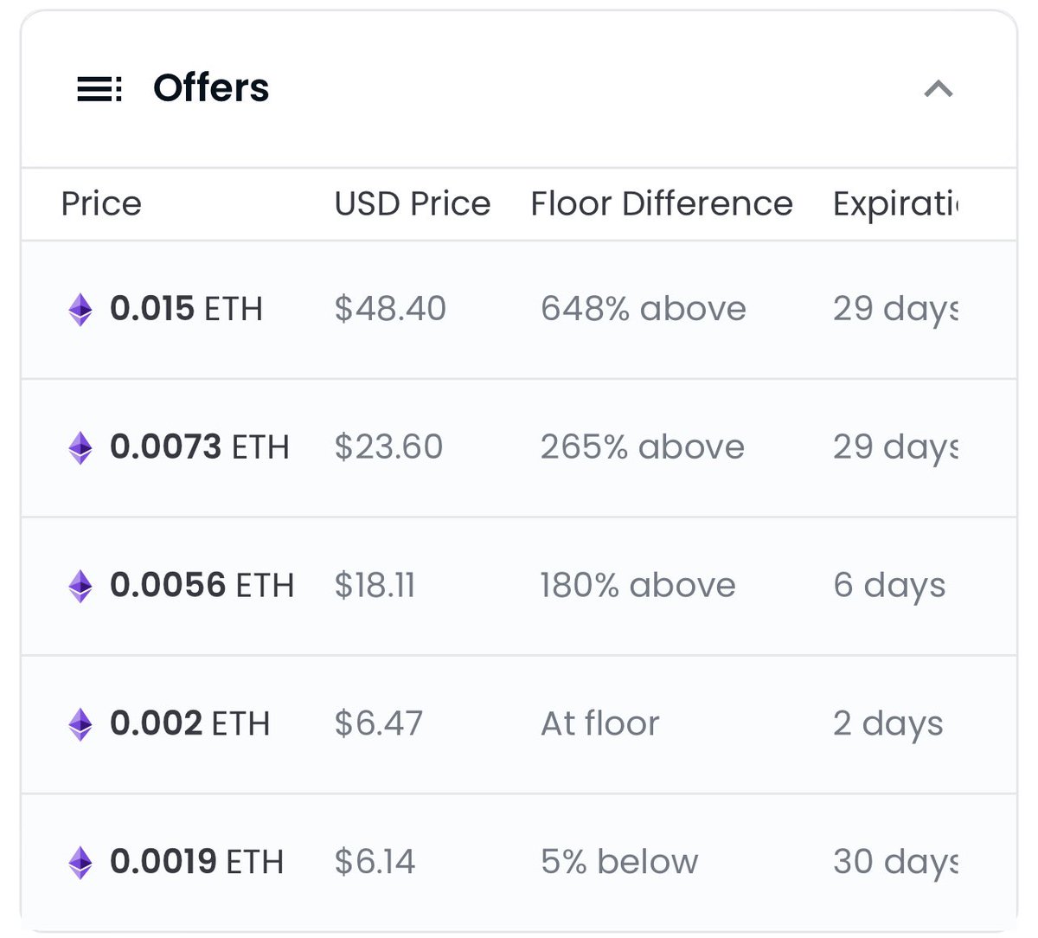Click the 'At floor' difference text
1038x938 pixels.
tap(600, 723)
